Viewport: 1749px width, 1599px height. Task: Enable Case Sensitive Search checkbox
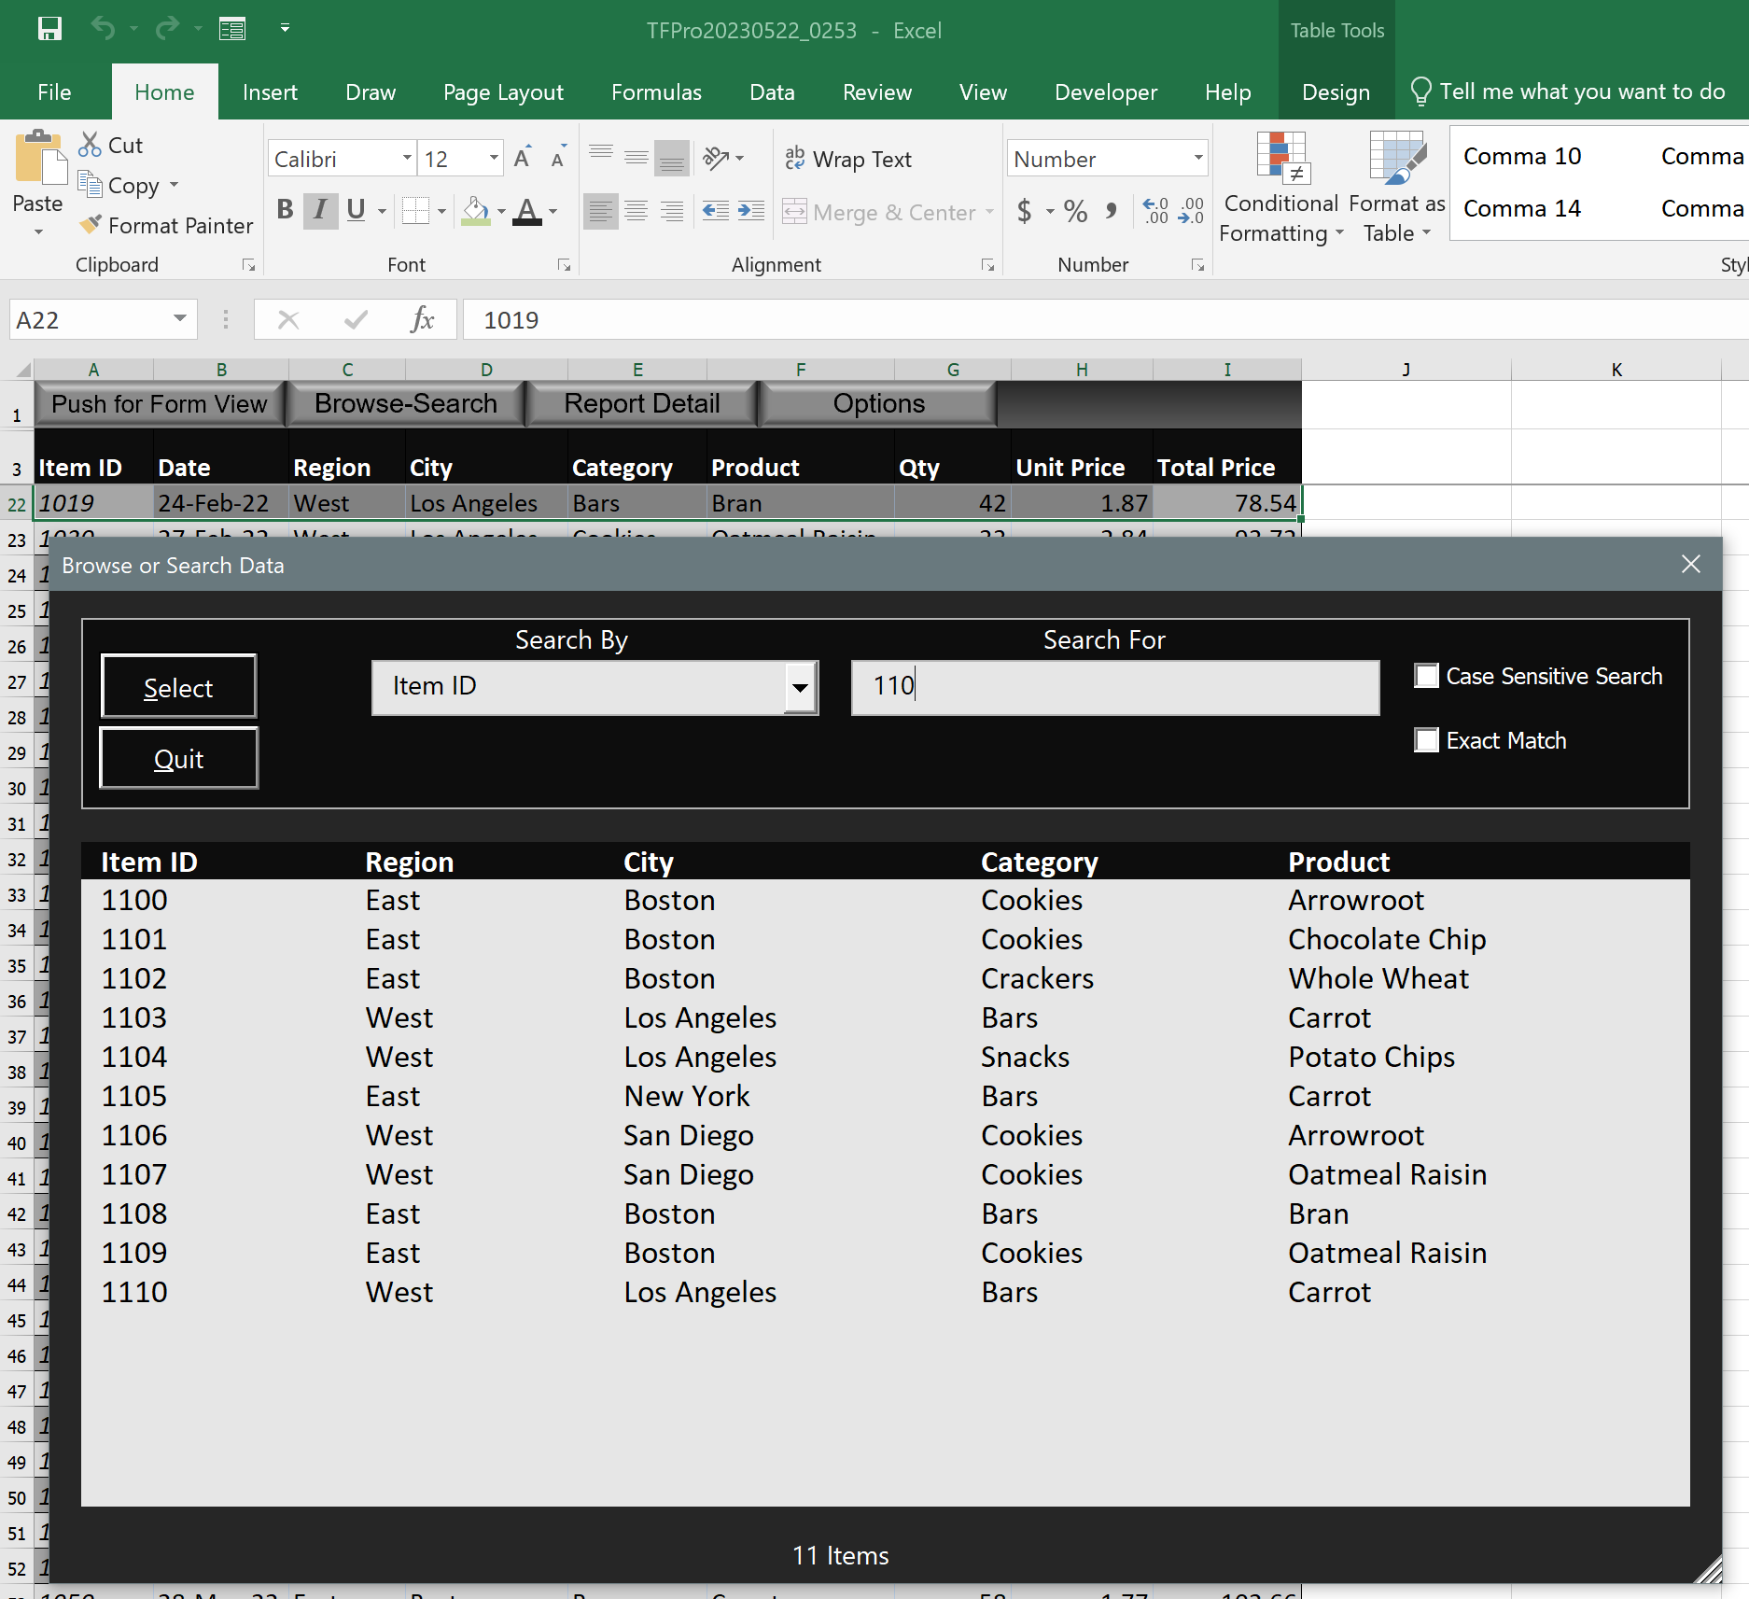(1426, 676)
